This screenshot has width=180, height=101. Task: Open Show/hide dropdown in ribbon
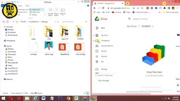coord(56,12)
